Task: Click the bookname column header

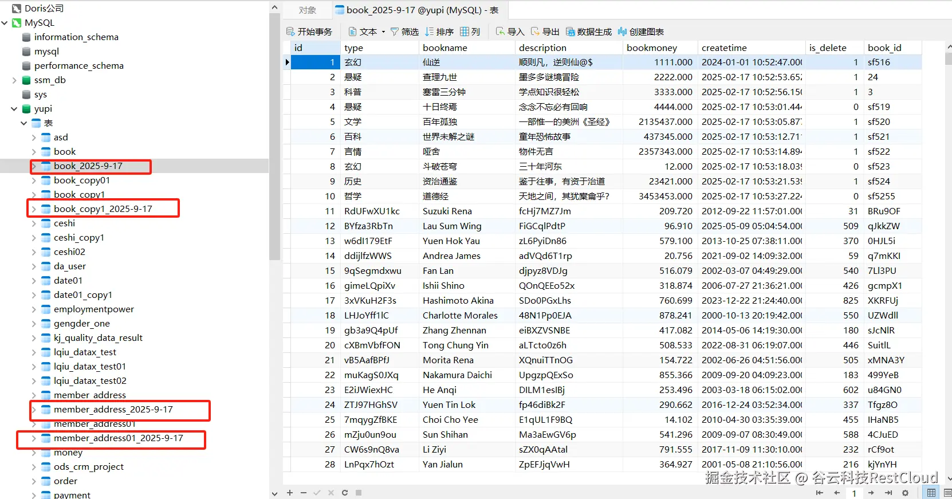Action: (x=467, y=48)
